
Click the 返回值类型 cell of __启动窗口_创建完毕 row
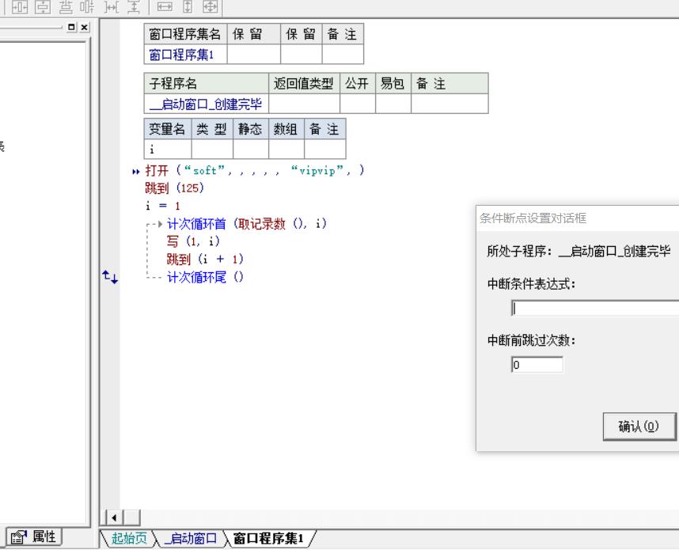click(305, 104)
